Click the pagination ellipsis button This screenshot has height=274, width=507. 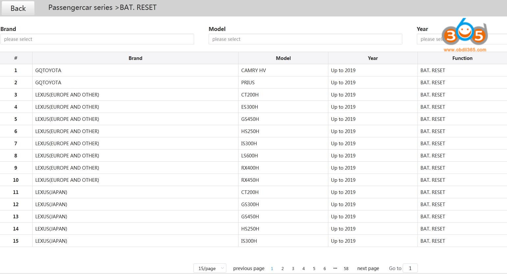pyautogui.click(x=335, y=268)
